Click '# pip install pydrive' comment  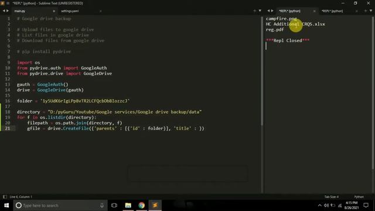[x=44, y=52]
